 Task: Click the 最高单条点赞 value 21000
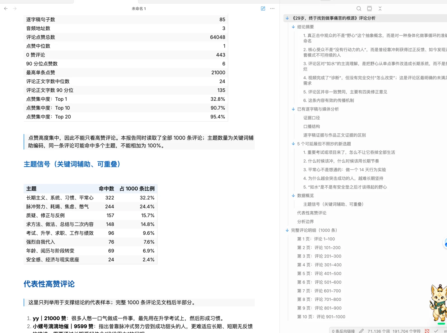(218, 72)
